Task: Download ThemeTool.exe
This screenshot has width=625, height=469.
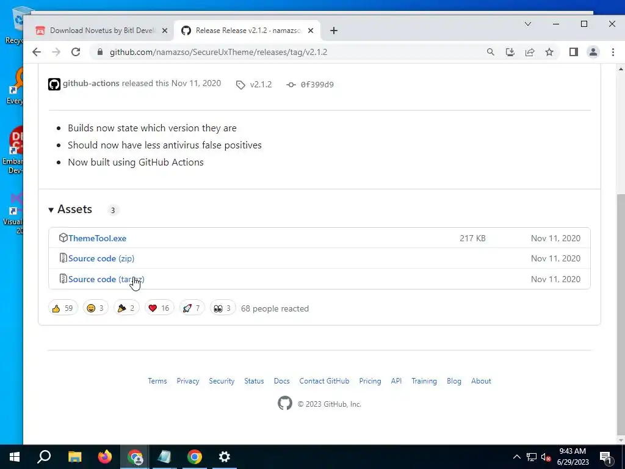Action: [x=97, y=238]
